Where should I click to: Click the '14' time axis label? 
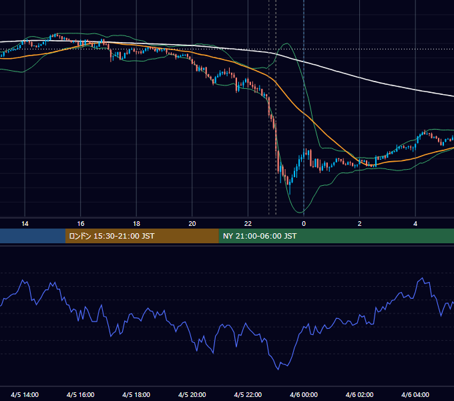pyautogui.click(x=25, y=224)
